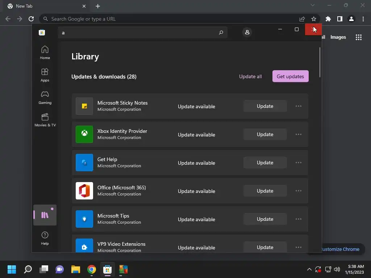The image size is (371, 278).
Task: Update Microsoft Sticky Notes
Action: [x=265, y=106]
